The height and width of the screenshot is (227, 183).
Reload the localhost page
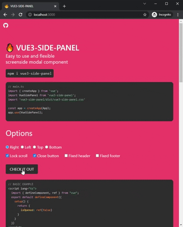[20, 15]
